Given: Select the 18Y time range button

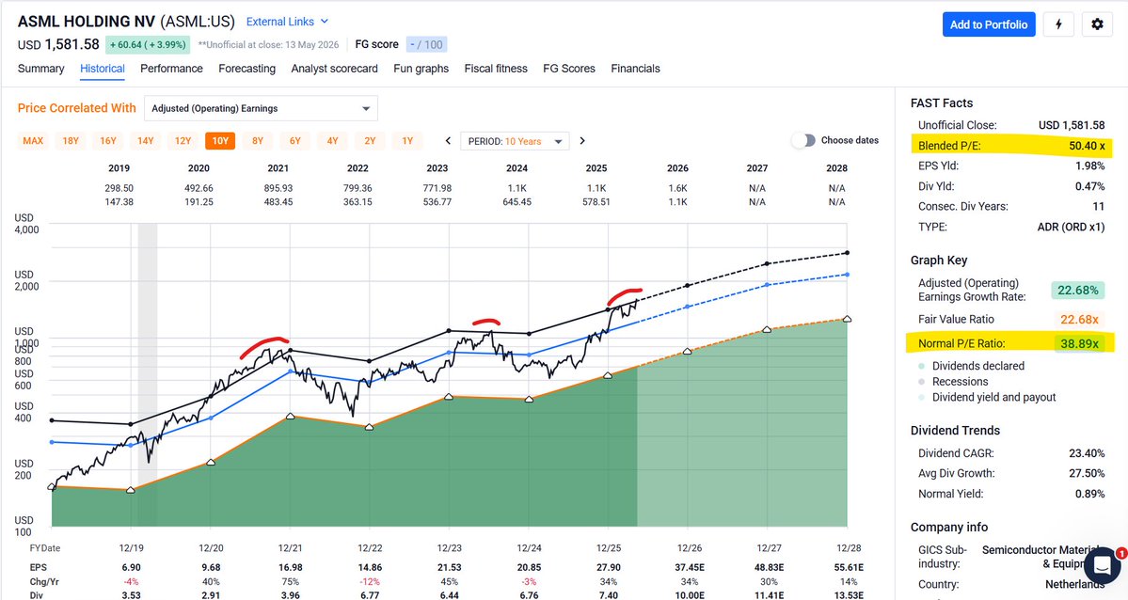Looking at the screenshot, I should pyautogui.click(x=71, y=141).
